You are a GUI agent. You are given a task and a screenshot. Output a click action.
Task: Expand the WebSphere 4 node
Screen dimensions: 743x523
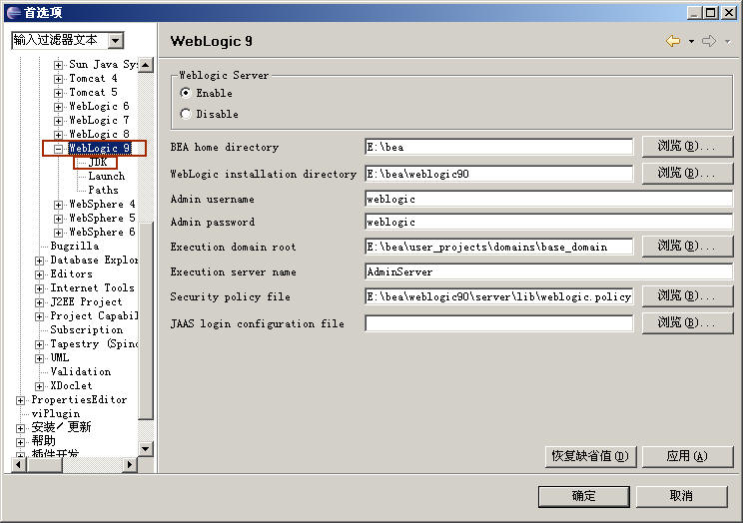click(58, 205)
